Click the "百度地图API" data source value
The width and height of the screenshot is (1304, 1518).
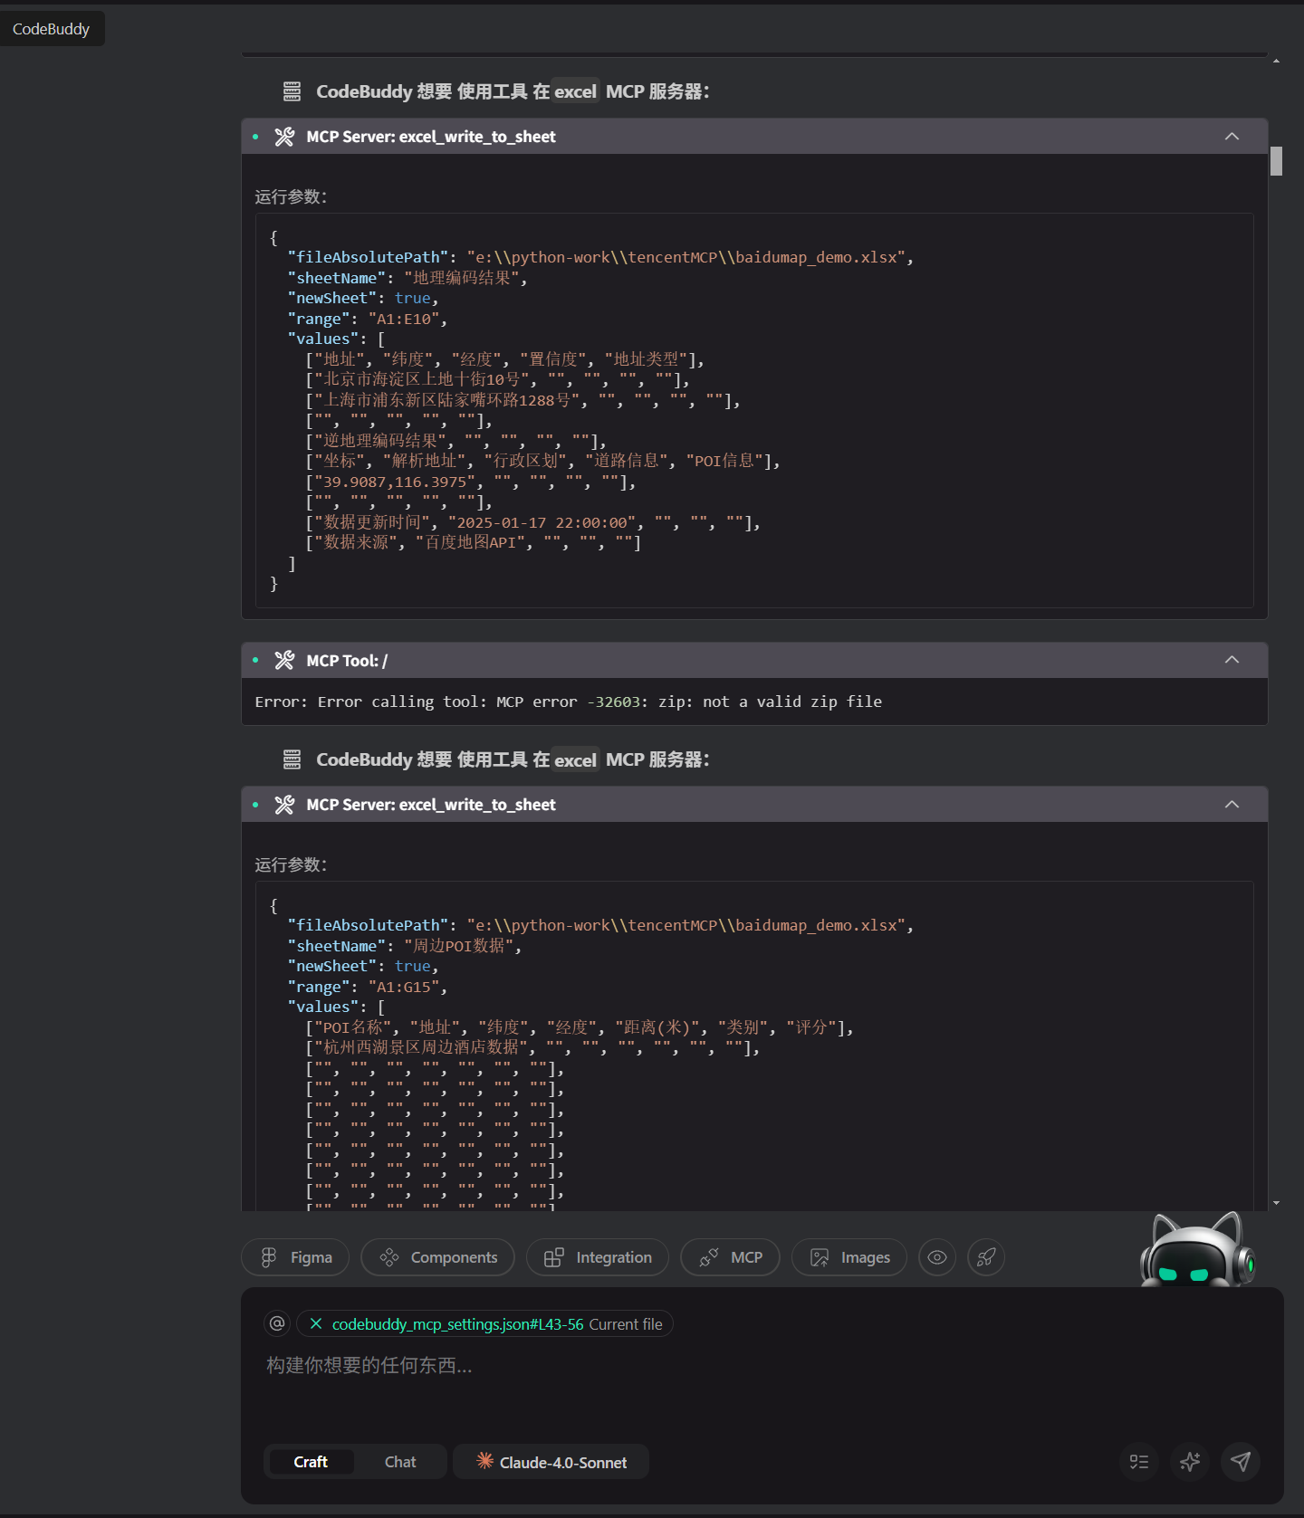[x=470, y=542]
